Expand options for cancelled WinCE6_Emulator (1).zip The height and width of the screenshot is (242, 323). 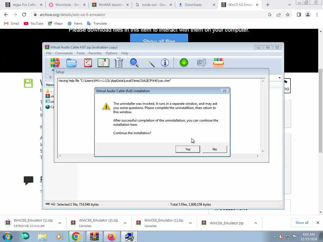(x=190, y=223)
